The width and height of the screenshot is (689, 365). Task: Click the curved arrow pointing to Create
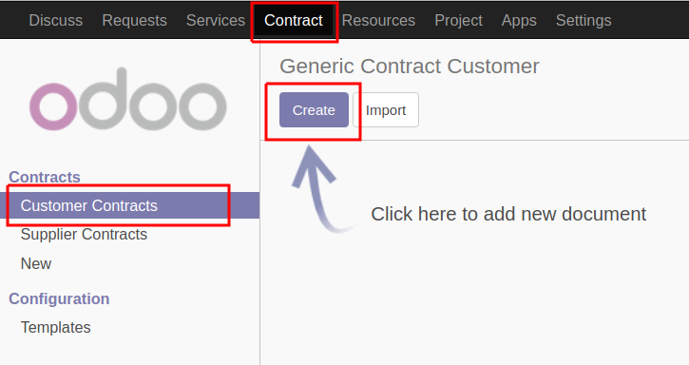(325, 188)
